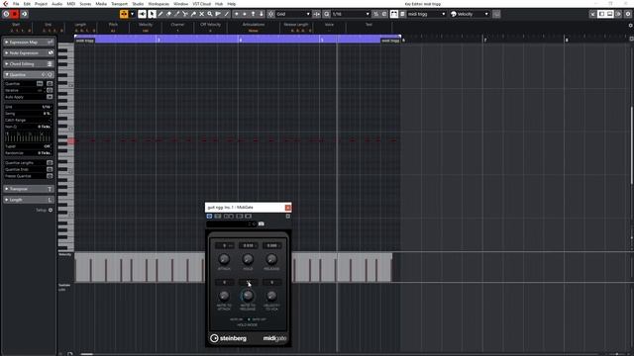Click the Solo Editor icon left of record

tap(6, 14)
